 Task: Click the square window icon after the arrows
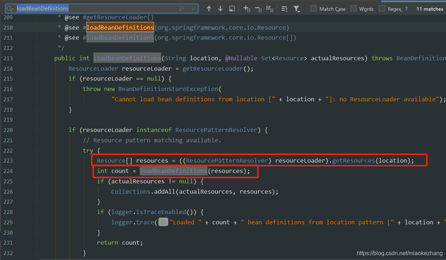click(x=232, y=9)
